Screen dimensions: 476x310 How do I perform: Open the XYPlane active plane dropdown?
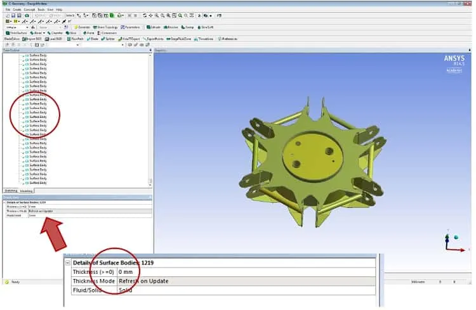click(17, 27)
